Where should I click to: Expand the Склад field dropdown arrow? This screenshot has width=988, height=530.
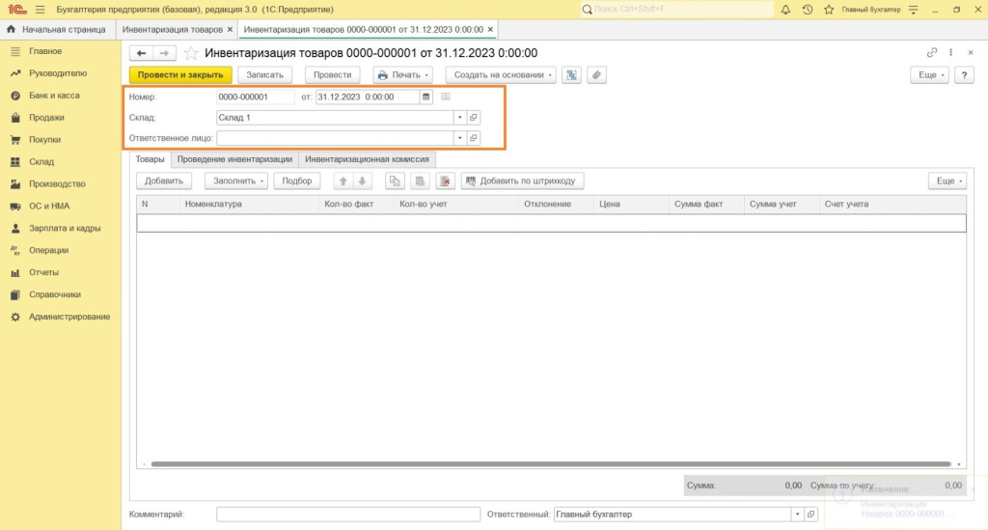[460, 117]
